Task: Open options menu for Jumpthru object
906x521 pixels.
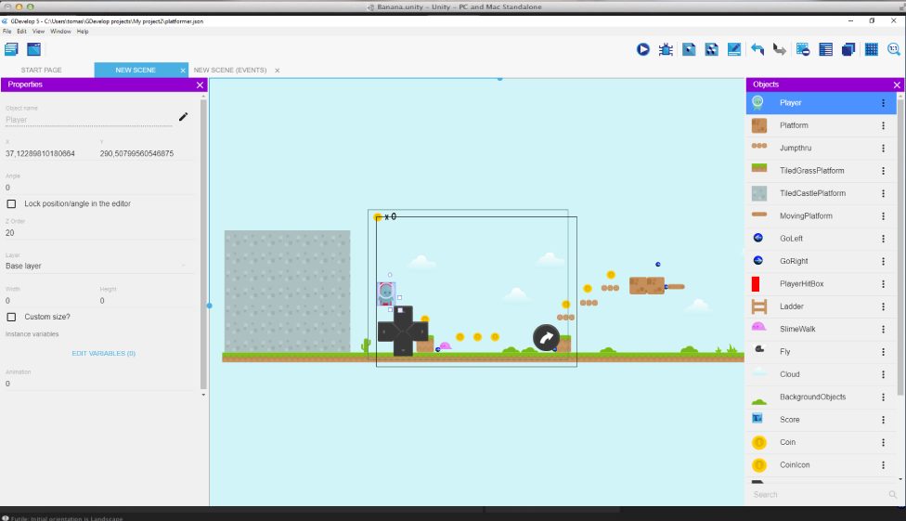Action: point(883,148)
